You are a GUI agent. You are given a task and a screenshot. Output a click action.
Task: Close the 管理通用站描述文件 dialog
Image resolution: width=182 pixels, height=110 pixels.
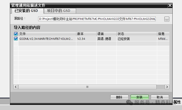(170, 6)
